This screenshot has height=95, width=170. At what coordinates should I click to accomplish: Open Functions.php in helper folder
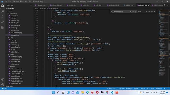15,59
